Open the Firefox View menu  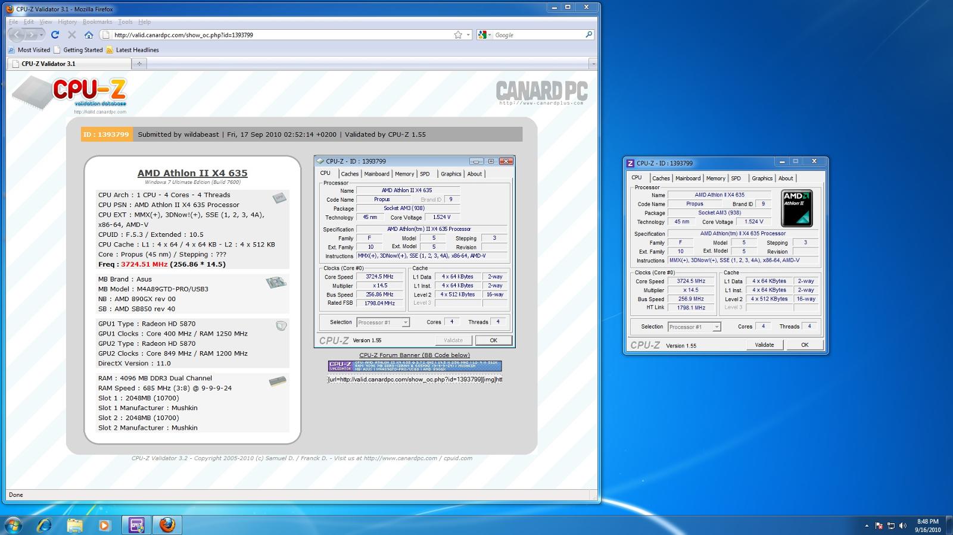(46, 21)
